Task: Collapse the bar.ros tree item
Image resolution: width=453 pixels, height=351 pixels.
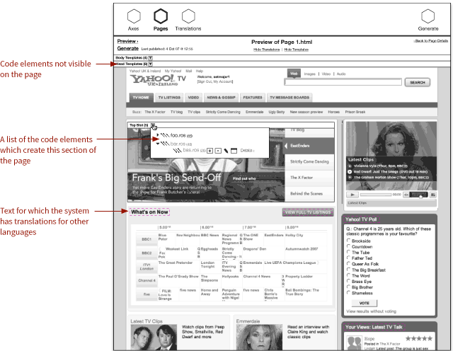Action: (x=158, y=143)
